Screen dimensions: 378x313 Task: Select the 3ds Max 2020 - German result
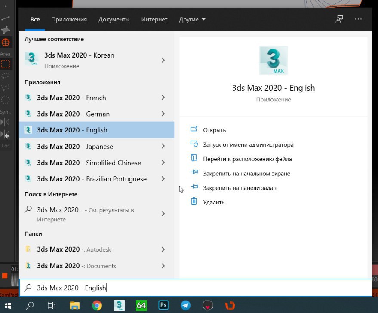(x=96, y=114)
